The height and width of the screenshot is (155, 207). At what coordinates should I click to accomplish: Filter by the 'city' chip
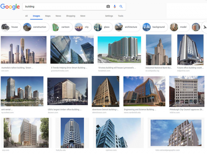click(x=83, y=27)
